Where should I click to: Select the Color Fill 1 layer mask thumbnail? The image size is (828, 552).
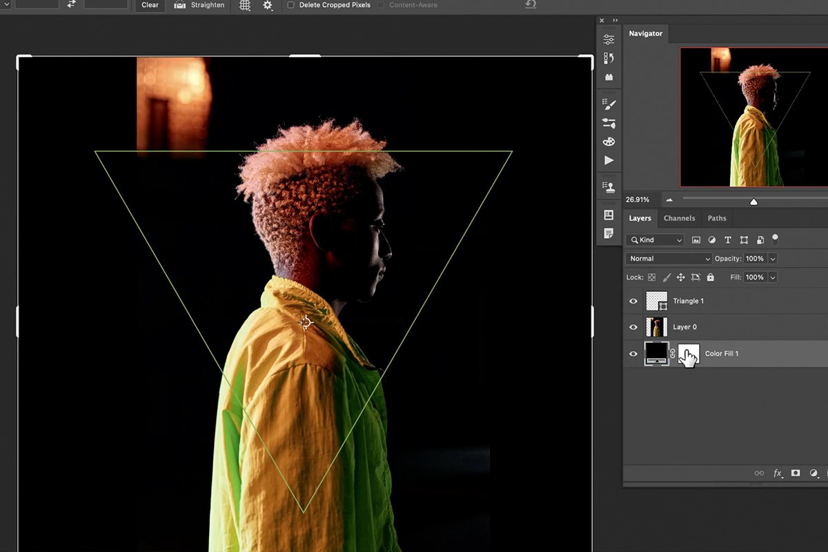tap(689, 353)
